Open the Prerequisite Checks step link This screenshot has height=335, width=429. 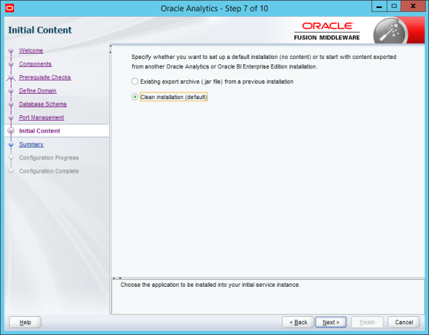pos(45,78)
